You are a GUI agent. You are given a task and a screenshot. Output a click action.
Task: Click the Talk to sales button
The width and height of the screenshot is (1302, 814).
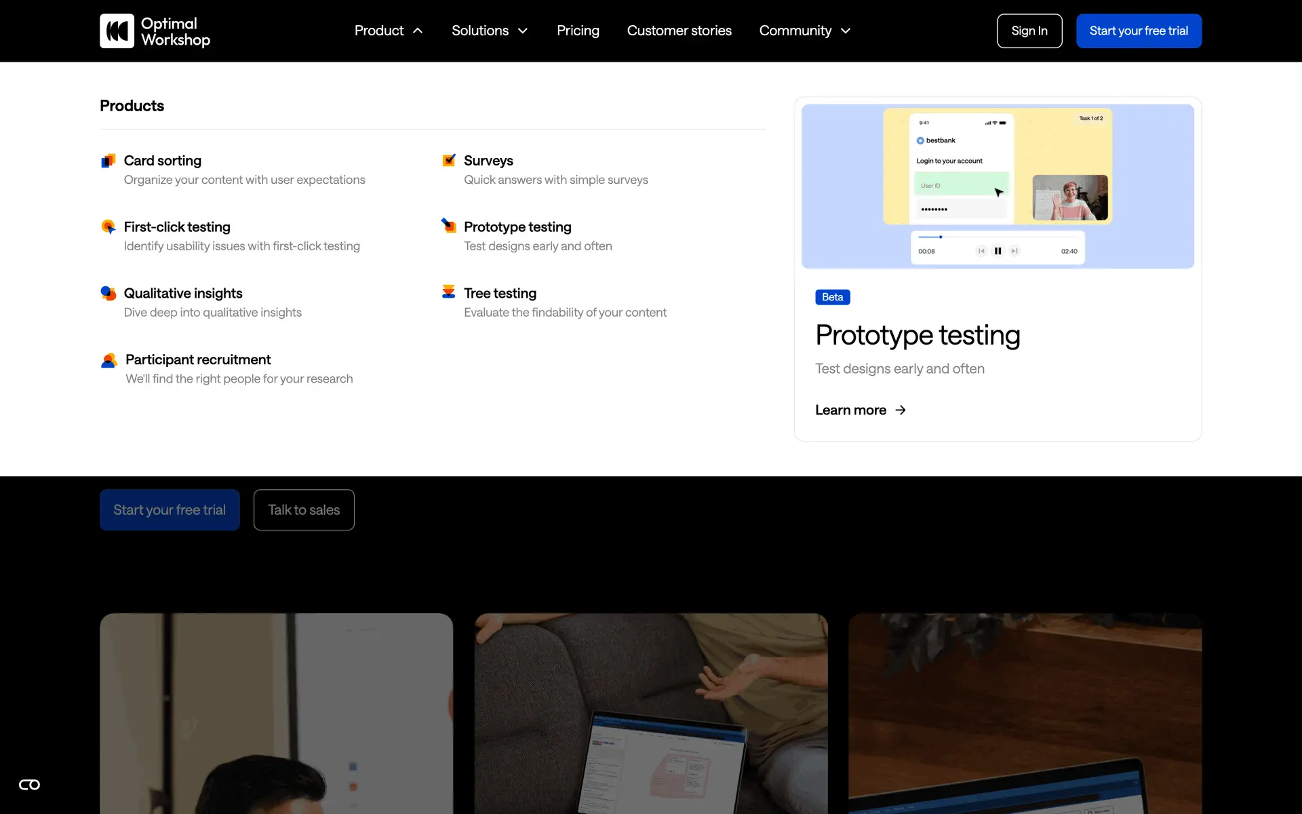(x=304, y=509)
